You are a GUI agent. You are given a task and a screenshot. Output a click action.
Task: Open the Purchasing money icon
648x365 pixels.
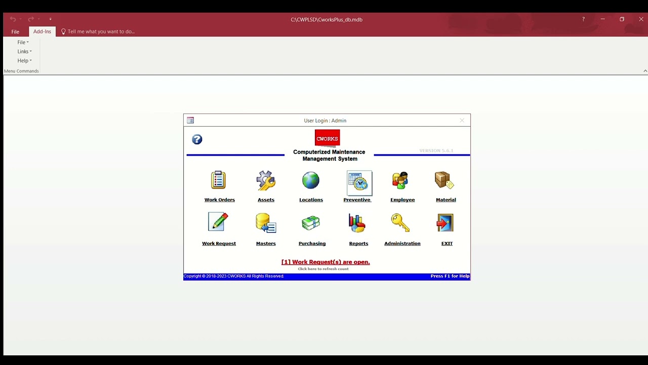pos(311,223)
